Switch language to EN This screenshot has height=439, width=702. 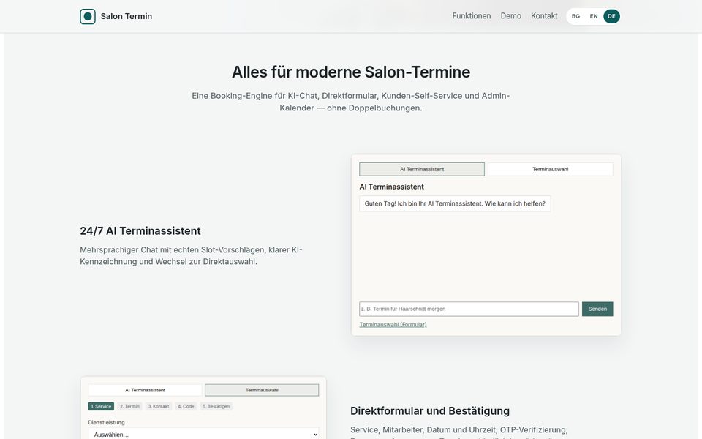[594, 16]
